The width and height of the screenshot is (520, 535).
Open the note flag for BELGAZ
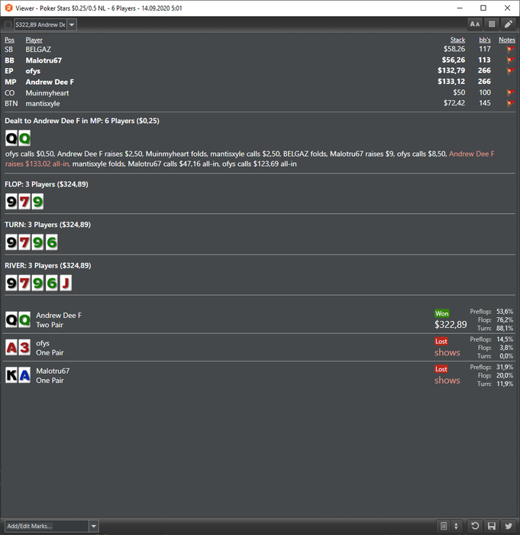[510, 50]
